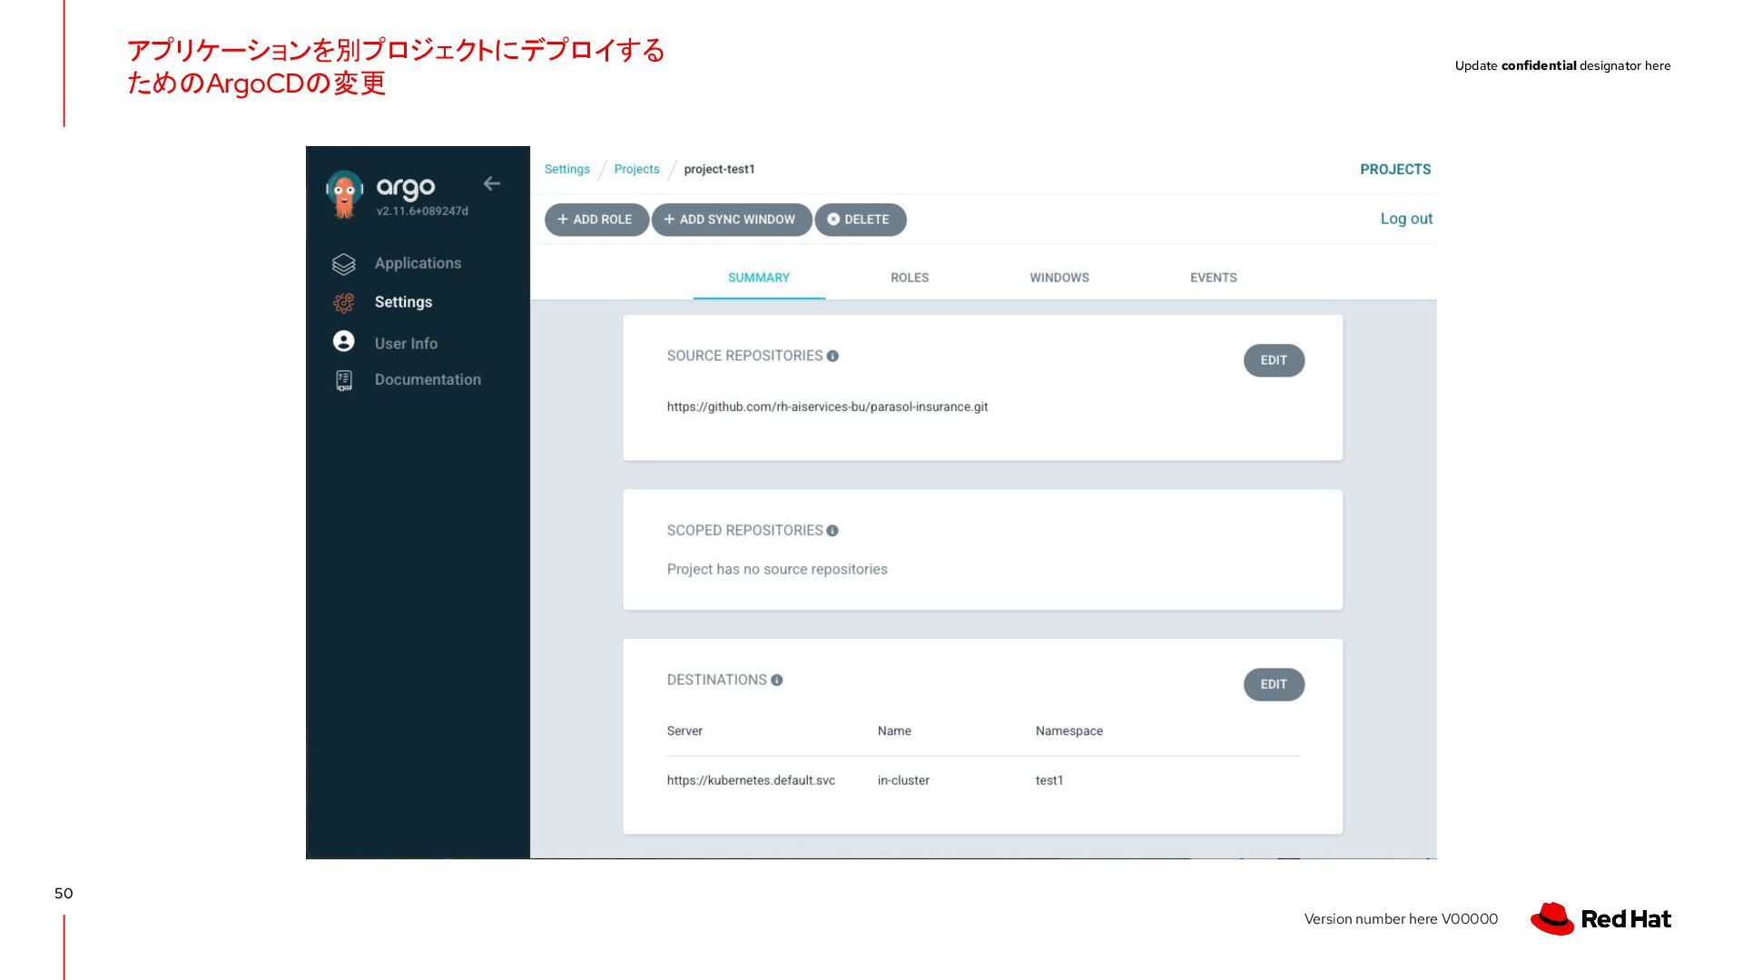Click the https://kubernetes.default.svc server cell
Image resolution: width=1743 pixels, height=980 pixels.
click(x=751, y=780)
